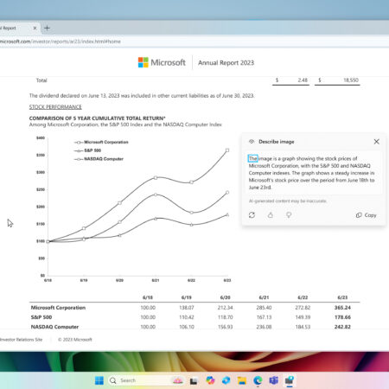The height and width of the screenshot is (389, 389).
Task: Click the COMPARISON OF 5 YEAR heading
Action: click(x=97, y=118)
